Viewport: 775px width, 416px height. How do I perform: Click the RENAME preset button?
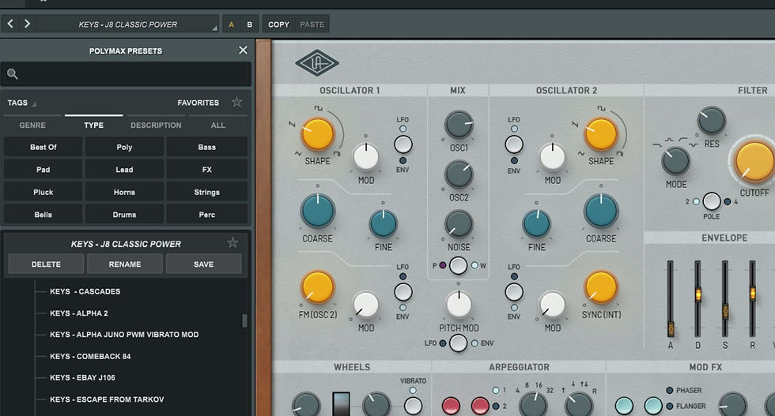125,264
